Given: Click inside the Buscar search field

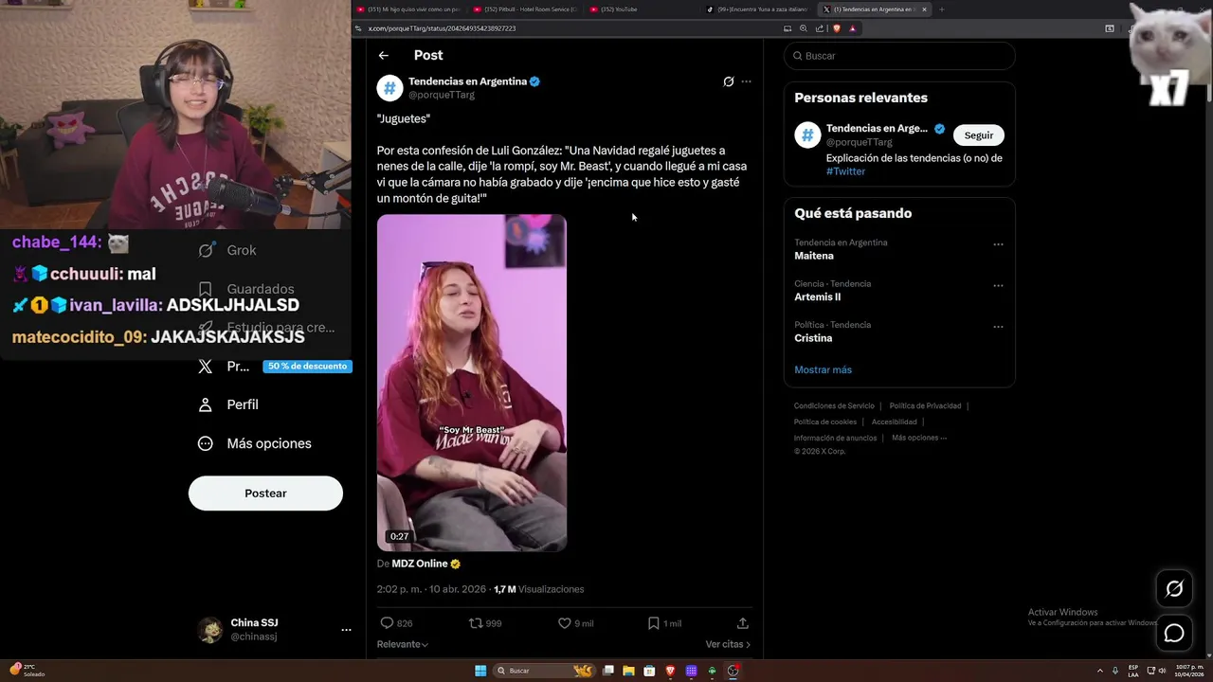Looking at the screenshot, I should (899, 56).
